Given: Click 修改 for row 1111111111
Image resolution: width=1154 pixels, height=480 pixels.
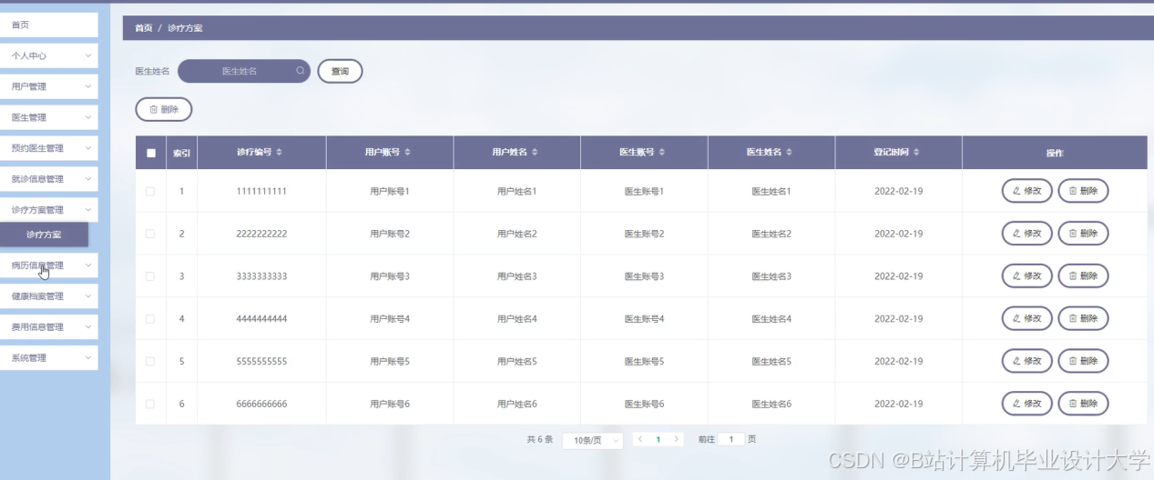Looking at the screenshot, I should click(1026, 191).
